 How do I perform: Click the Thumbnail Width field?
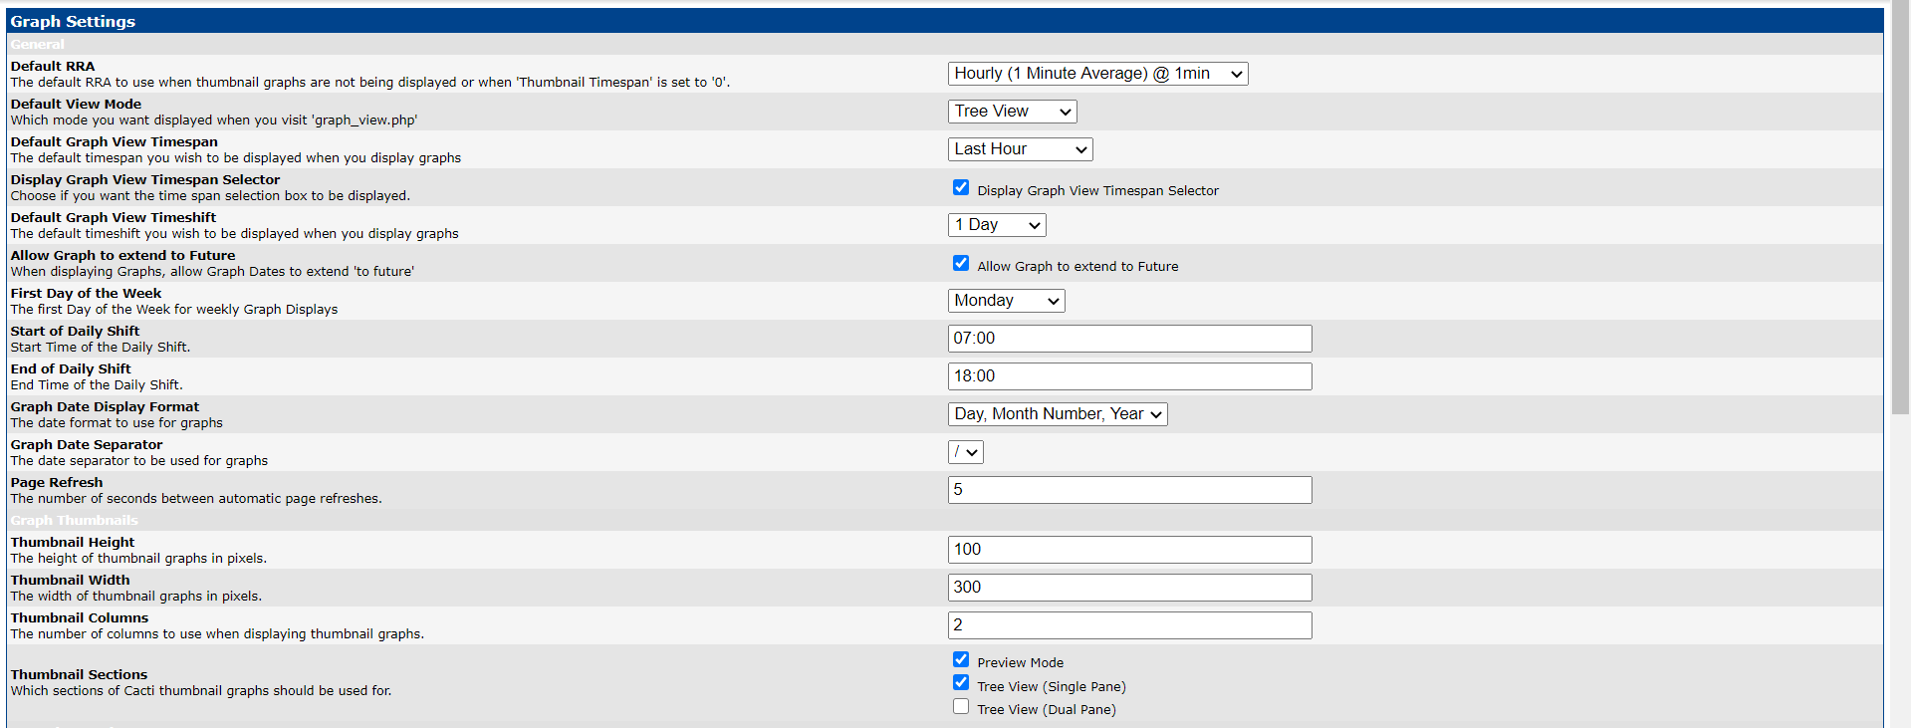(1129, 588)
